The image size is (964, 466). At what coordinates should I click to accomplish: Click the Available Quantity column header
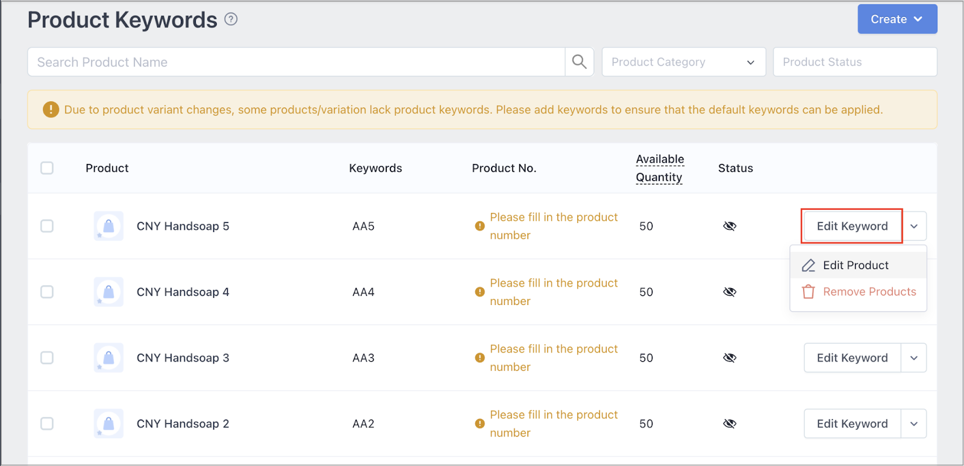[x=660, y=168]
